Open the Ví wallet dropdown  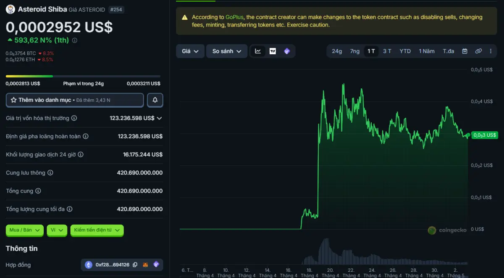point(57,230)
